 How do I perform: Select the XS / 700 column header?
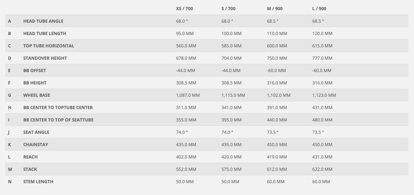pos(184,9)
